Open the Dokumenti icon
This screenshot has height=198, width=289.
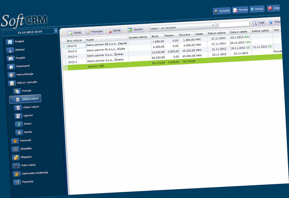[11, 67]
